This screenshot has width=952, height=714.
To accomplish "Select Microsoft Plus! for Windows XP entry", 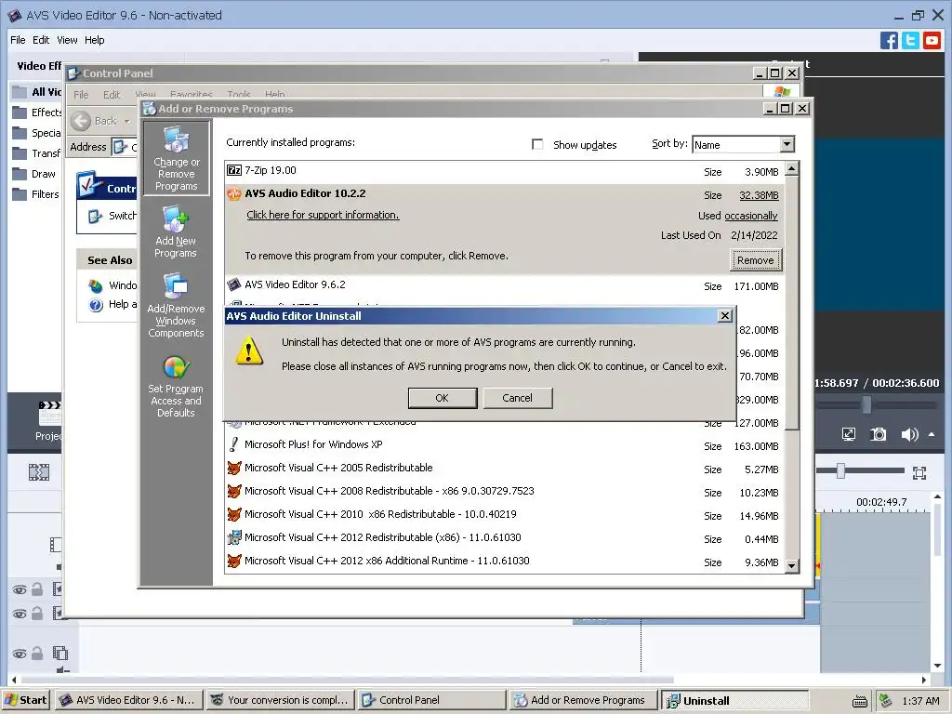I will [x=505, y=445].
